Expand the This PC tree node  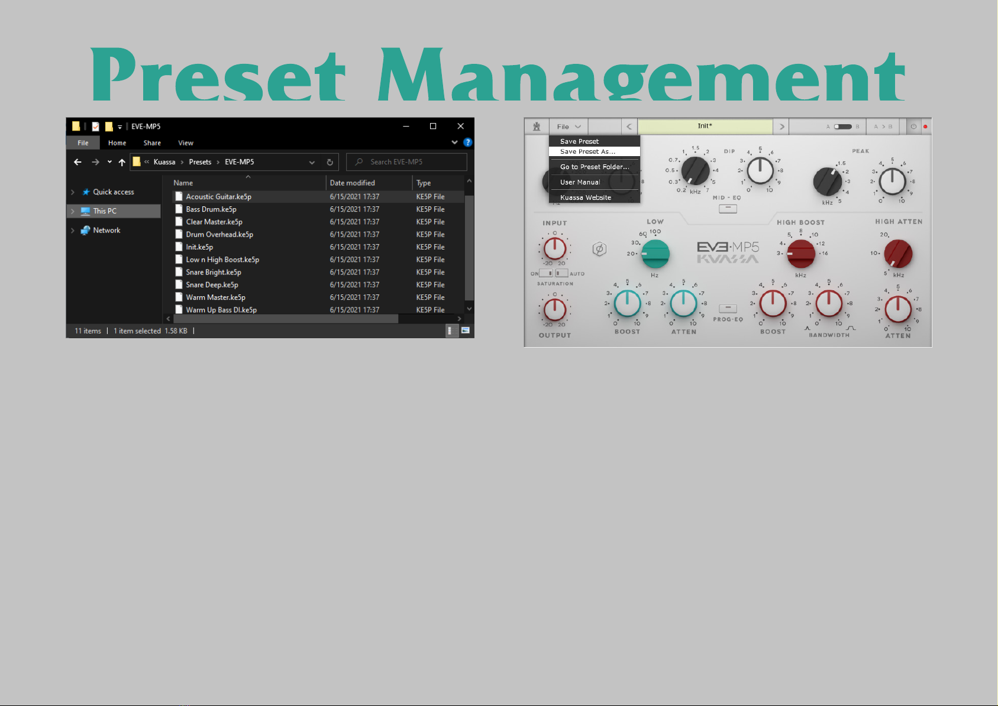(x=73, y=211)
